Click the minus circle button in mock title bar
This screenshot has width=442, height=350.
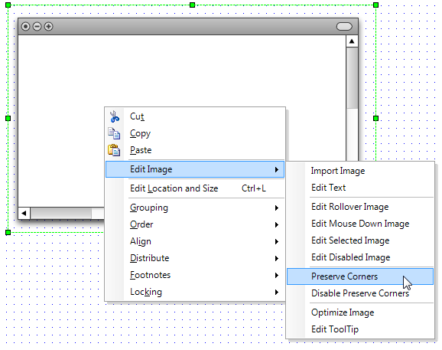37,27
